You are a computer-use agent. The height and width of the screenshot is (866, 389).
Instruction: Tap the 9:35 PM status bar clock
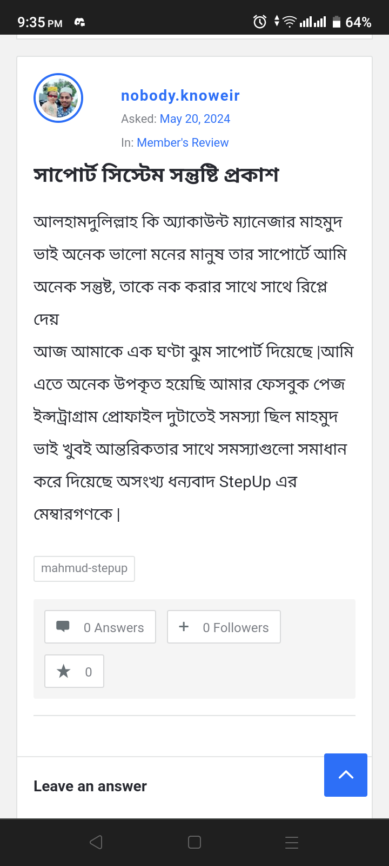(40, 22)
